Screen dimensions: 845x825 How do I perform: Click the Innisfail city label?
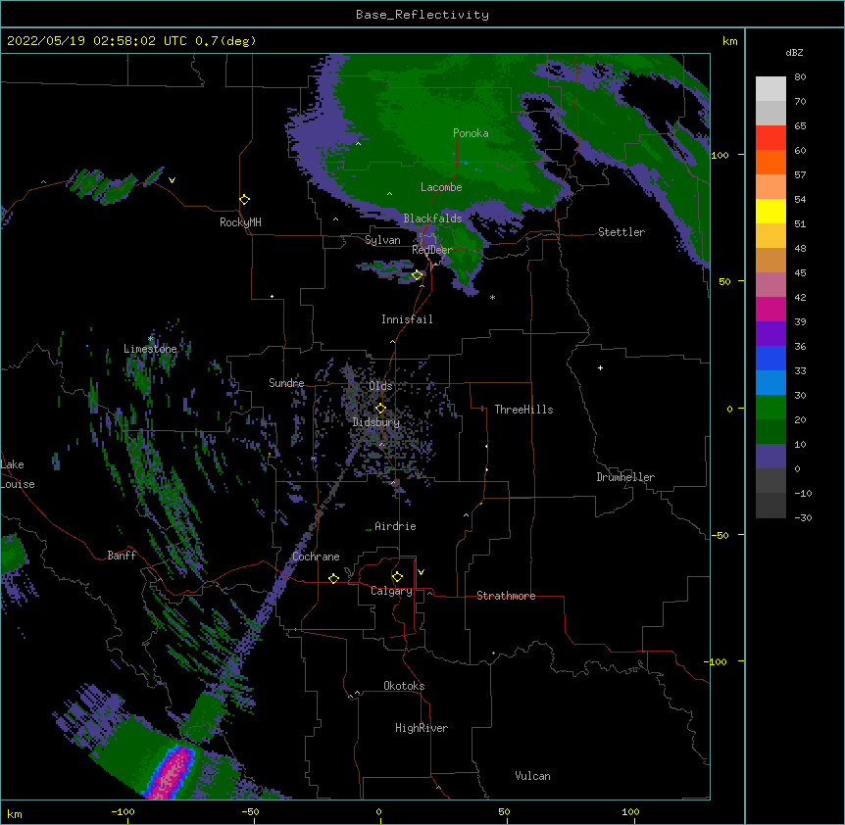[407, 319]
